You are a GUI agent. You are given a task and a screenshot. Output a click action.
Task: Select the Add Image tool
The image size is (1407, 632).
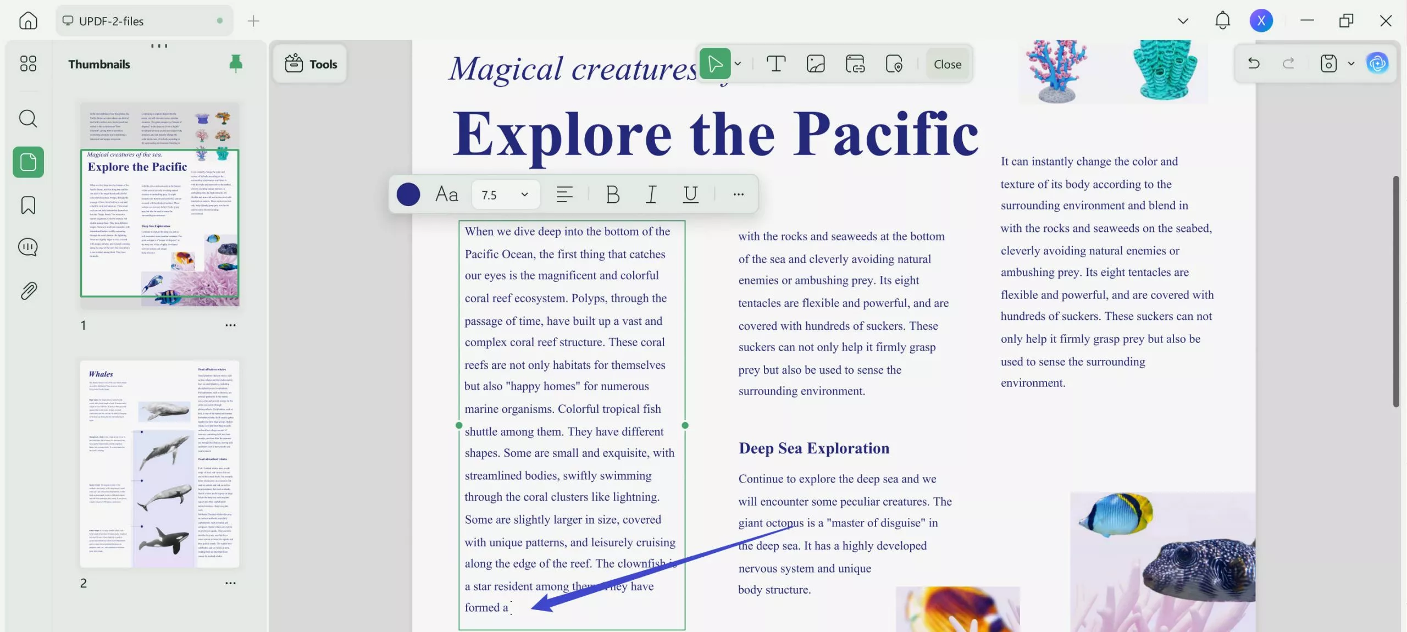tap(815, 63)
